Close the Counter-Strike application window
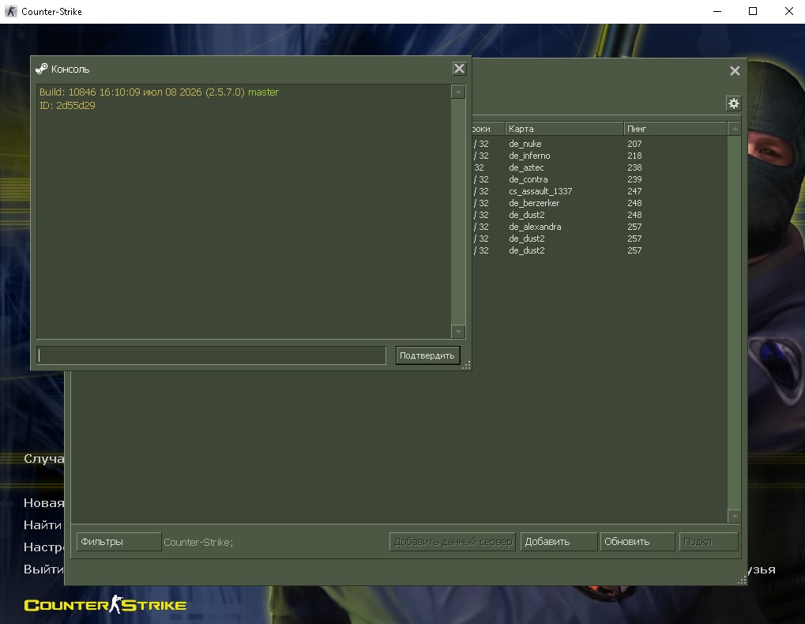 click(x=789, y=11)
